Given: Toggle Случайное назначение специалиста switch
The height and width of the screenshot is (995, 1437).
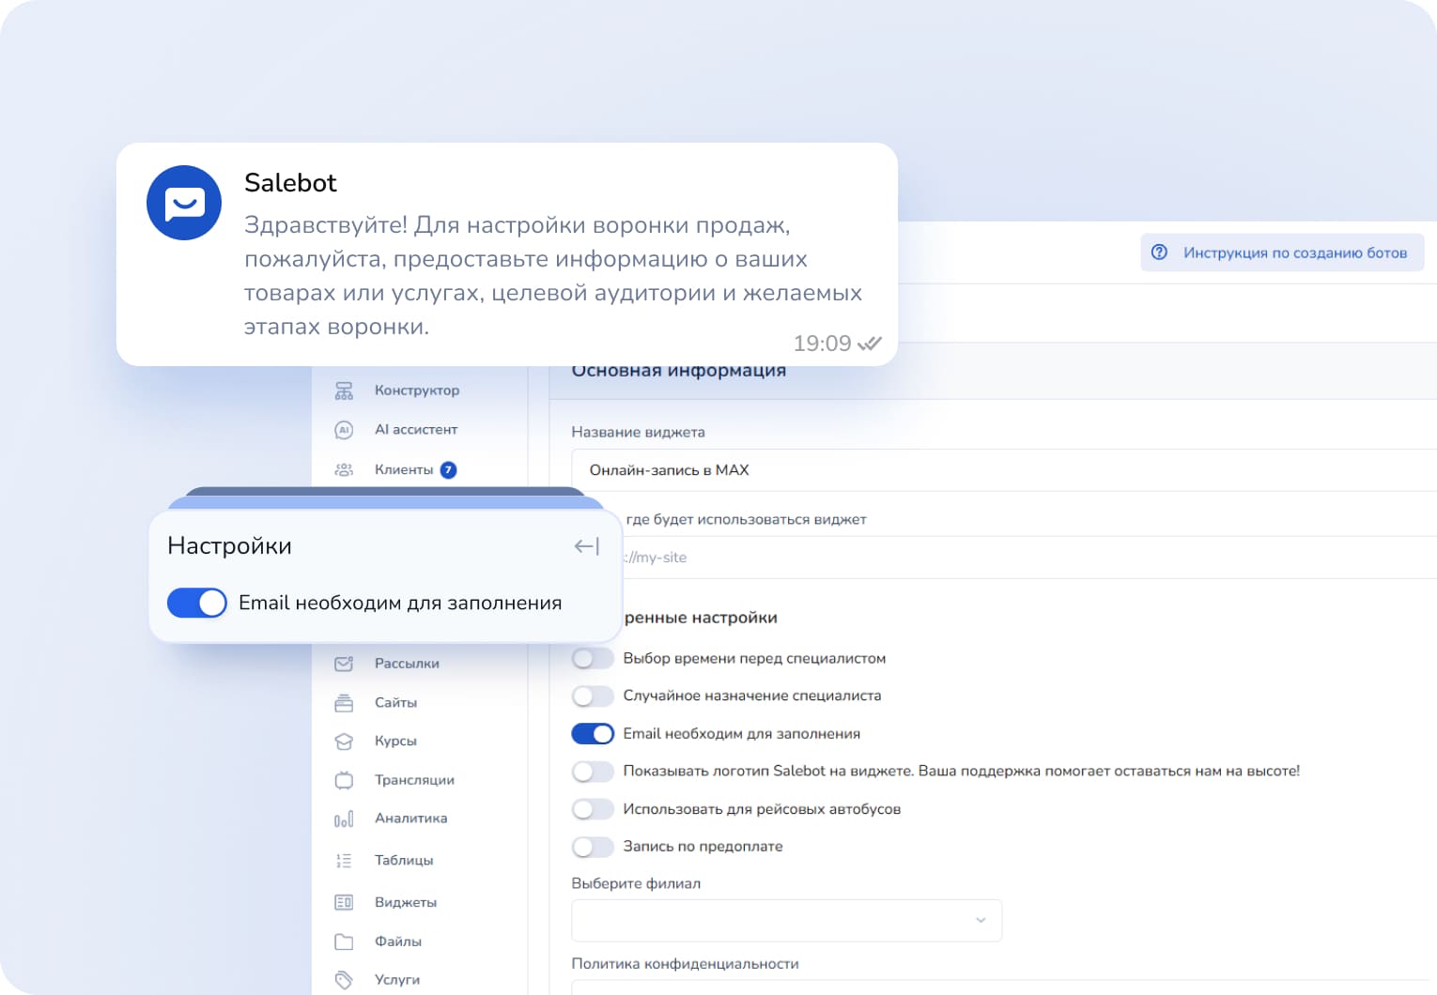Looking at the screenshot, I should [593, 696].
